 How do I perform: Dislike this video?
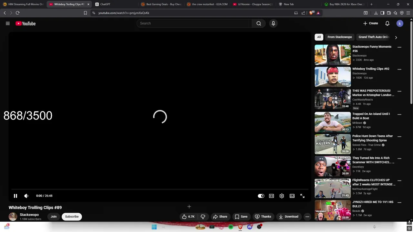click(203, 217)
